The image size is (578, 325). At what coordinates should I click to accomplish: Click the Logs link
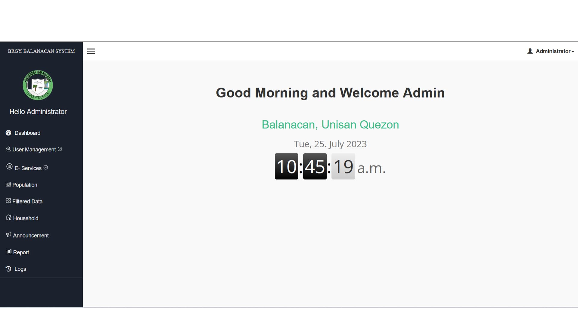click(20, 269)
